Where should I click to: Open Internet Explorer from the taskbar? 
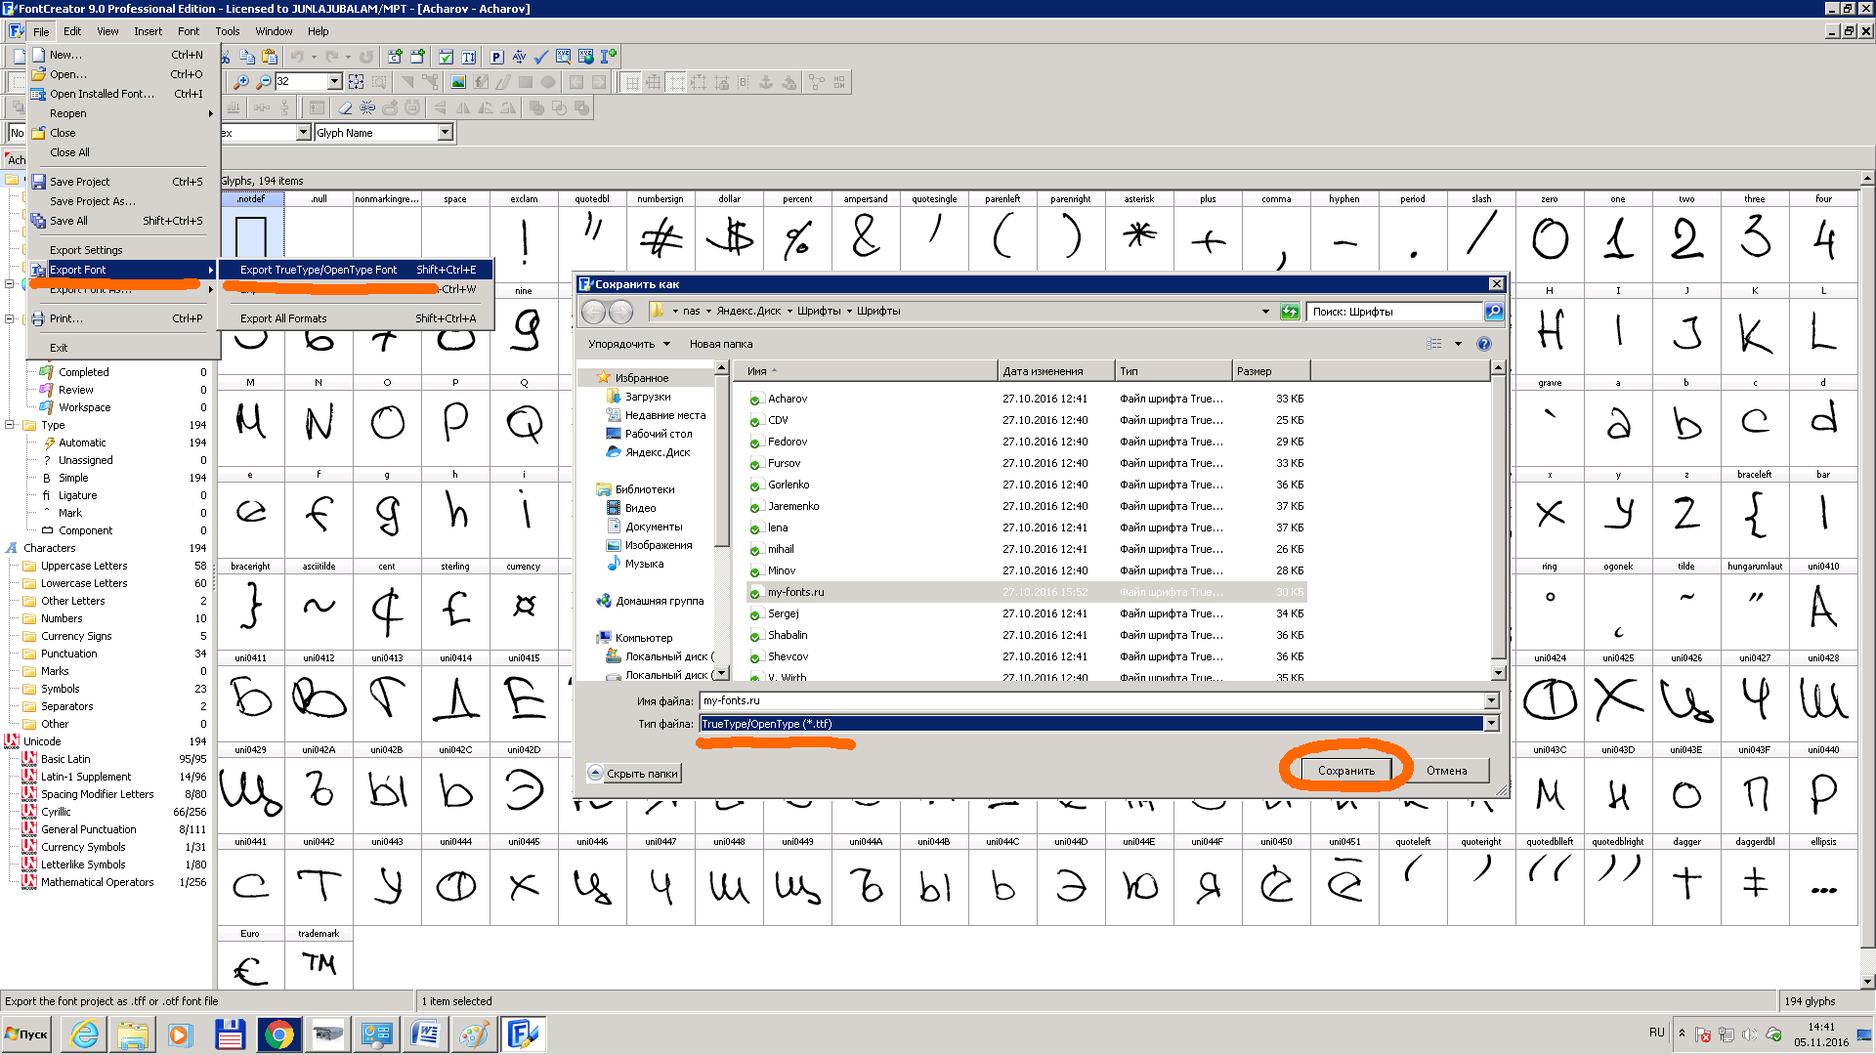(x=84, y=1034)
